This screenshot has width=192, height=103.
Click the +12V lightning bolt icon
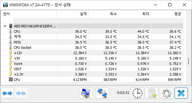pyautogui.click(x=11, y=53)
